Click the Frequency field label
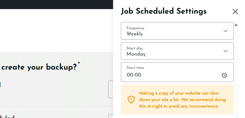Viewport: 245px width, 118px height. [135, 28]
